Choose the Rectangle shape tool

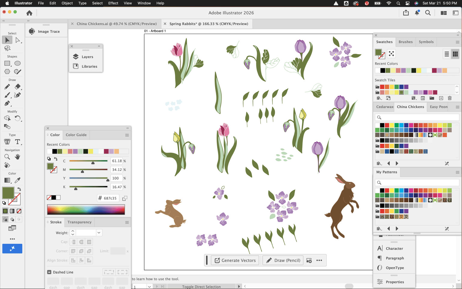(x=7, y=64)
